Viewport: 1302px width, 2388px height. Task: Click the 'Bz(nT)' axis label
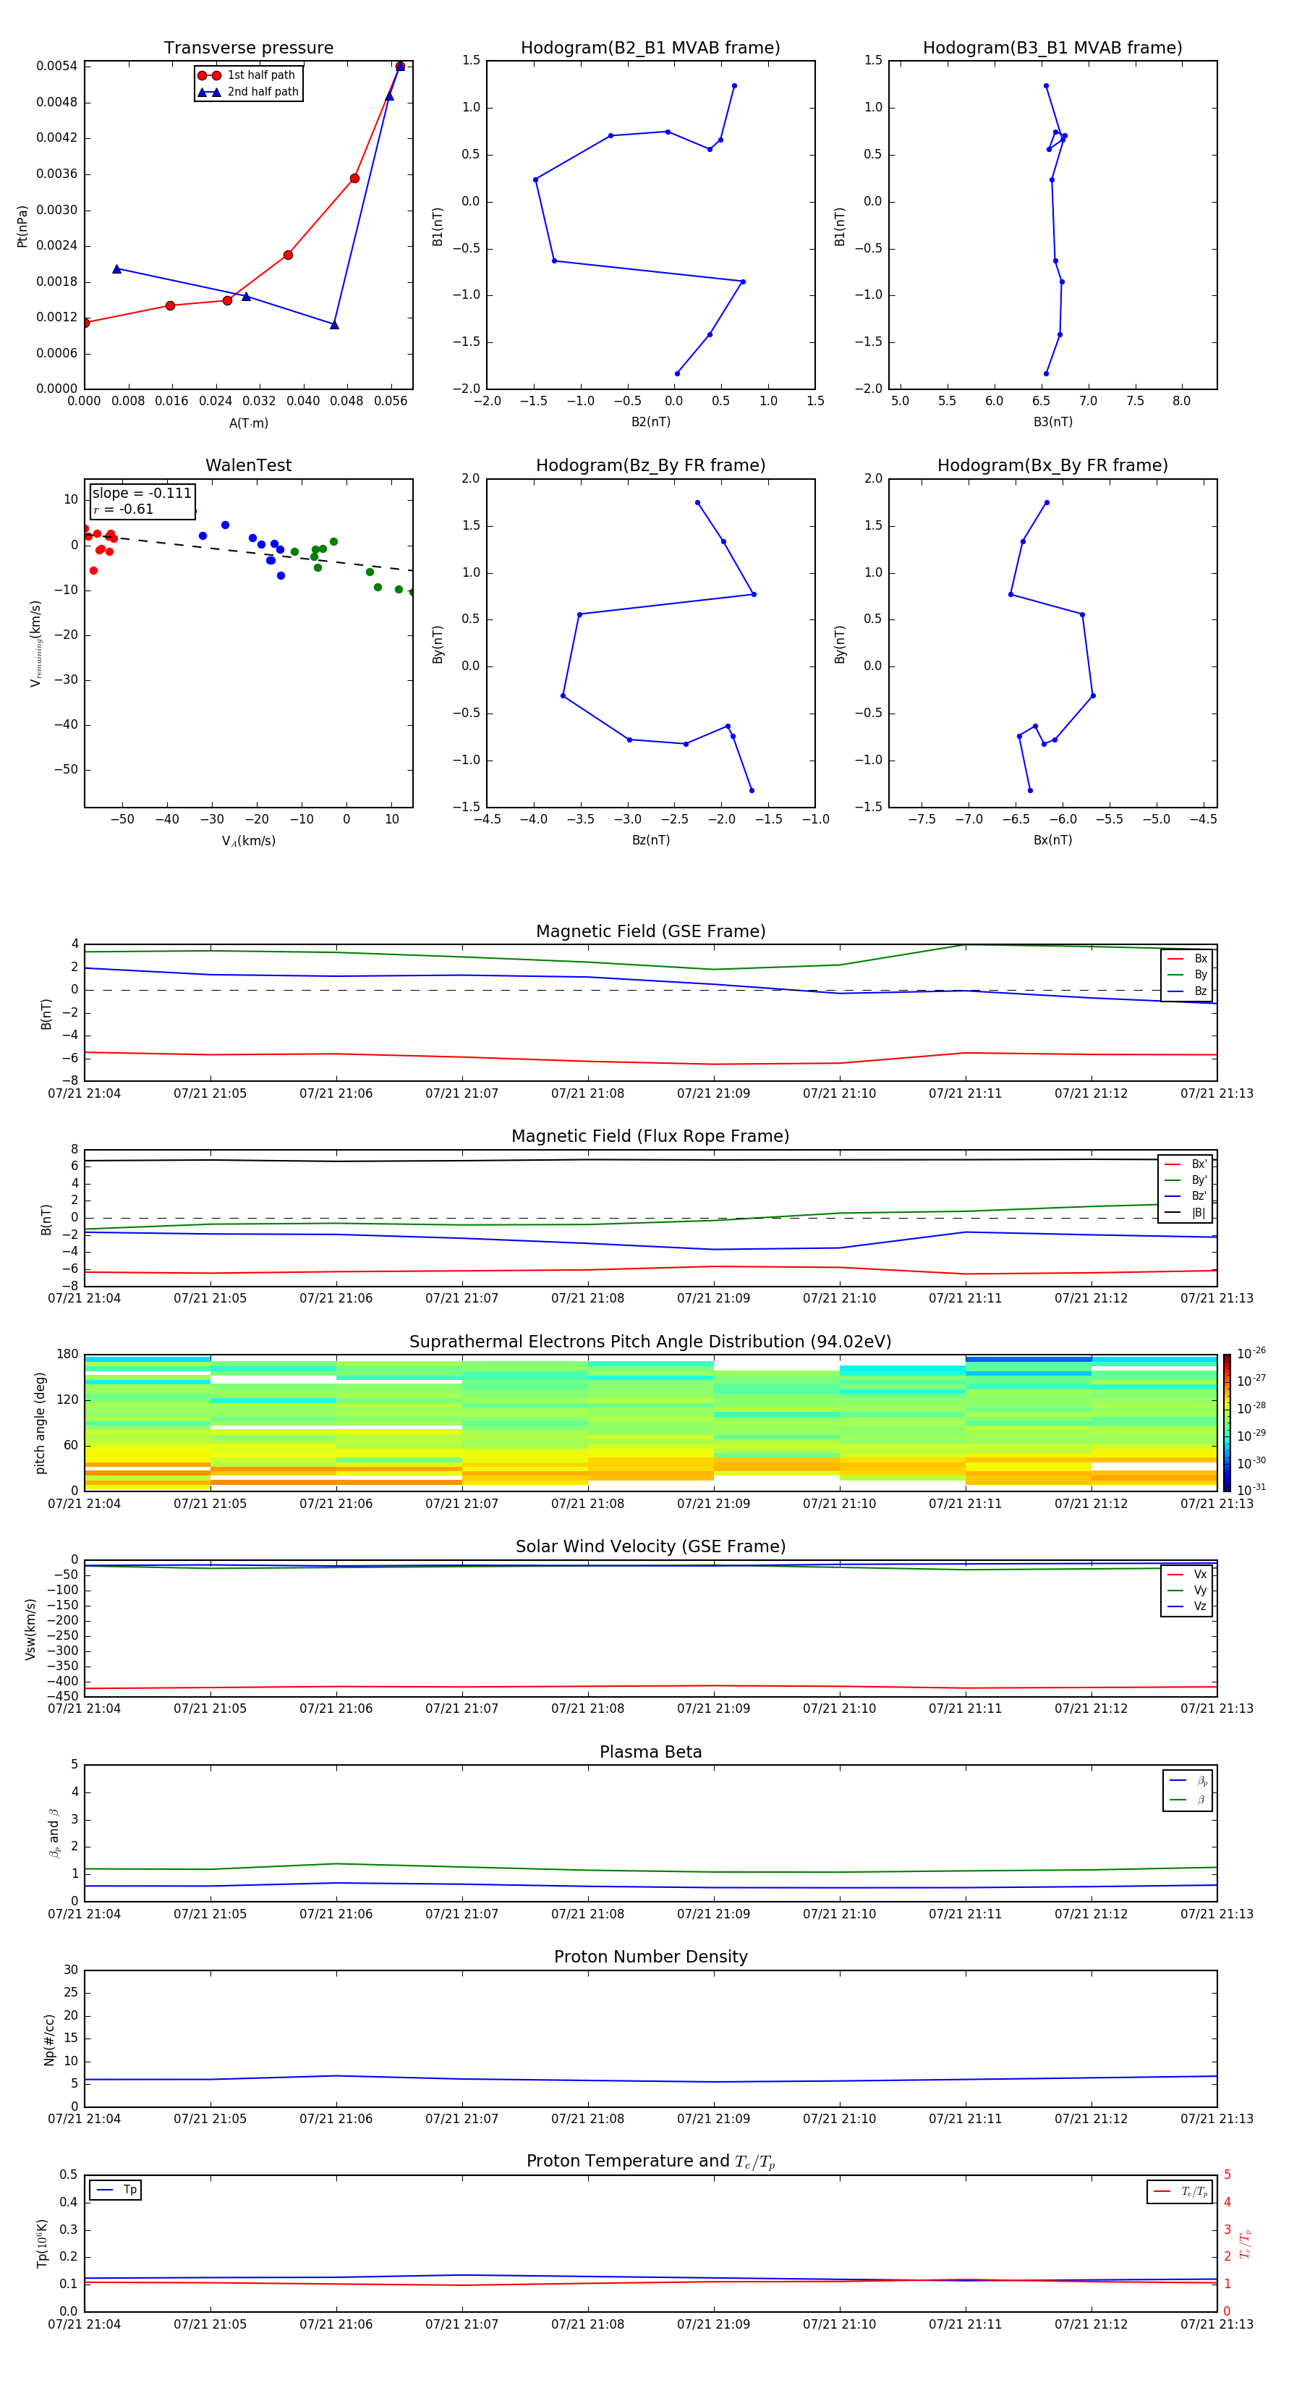point(650,840)
